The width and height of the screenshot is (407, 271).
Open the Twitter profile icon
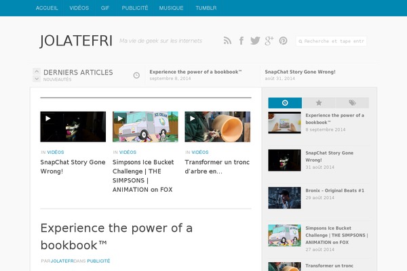coord(255,41)
